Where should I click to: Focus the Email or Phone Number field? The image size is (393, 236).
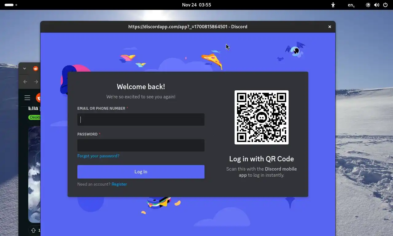tap(141, 120)
